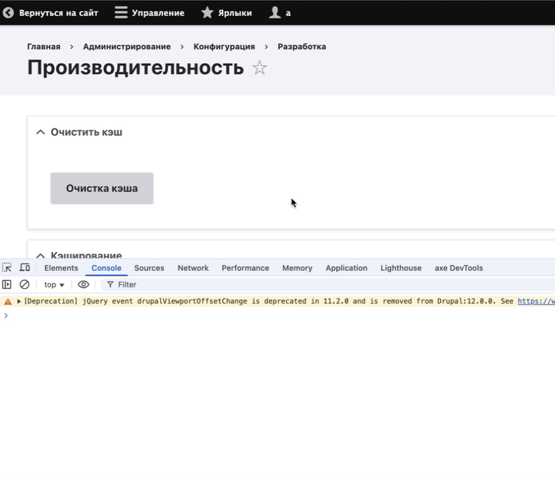Click the Очистка кэша button
555x479 pixels.
(x=102, y=188)
